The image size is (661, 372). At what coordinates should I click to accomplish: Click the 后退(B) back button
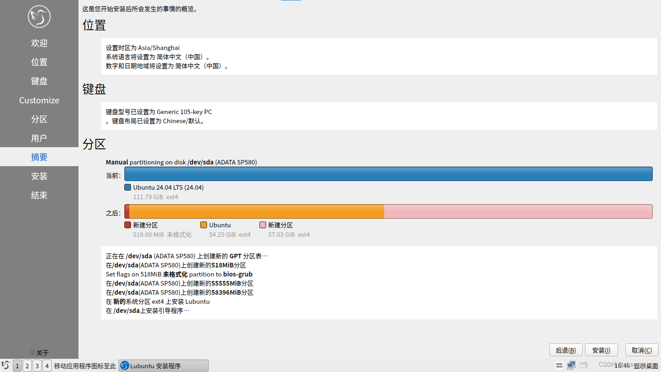point(566,350)
